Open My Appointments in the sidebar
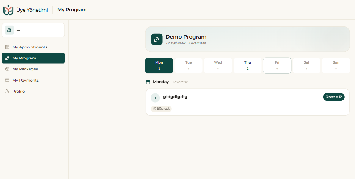Screen dimensions: 355x179 click(x=33, y=47)
